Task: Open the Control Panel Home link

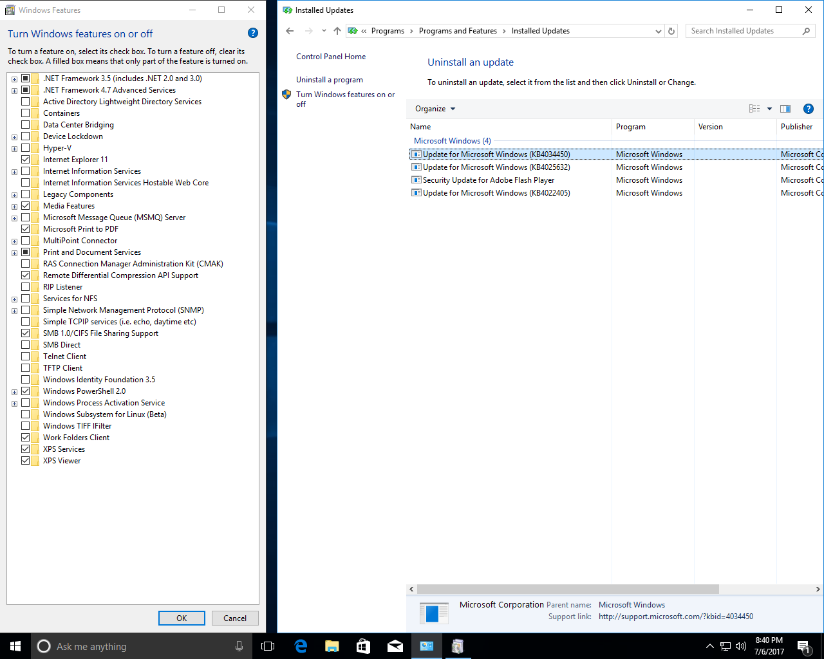Action: tap(331, 57)
